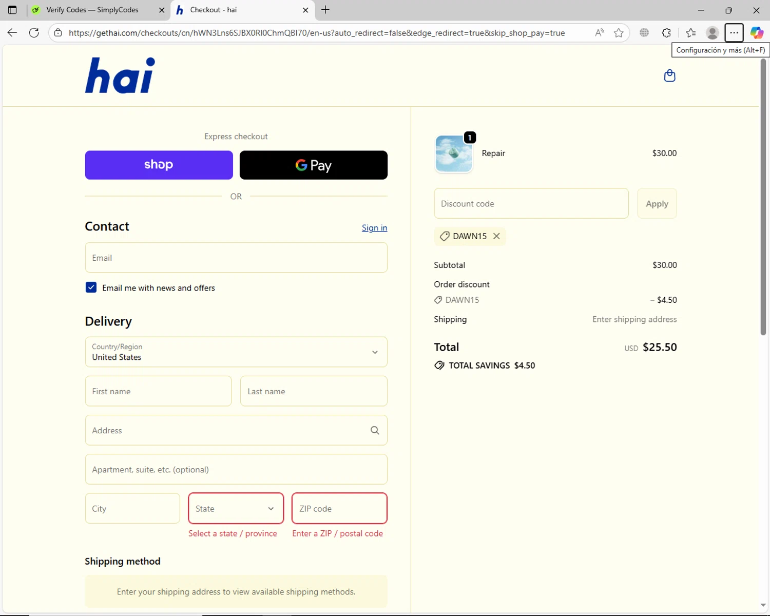Pay with Google Pay button
Viewport: 770px width, 616px height.
click(314, 165)
